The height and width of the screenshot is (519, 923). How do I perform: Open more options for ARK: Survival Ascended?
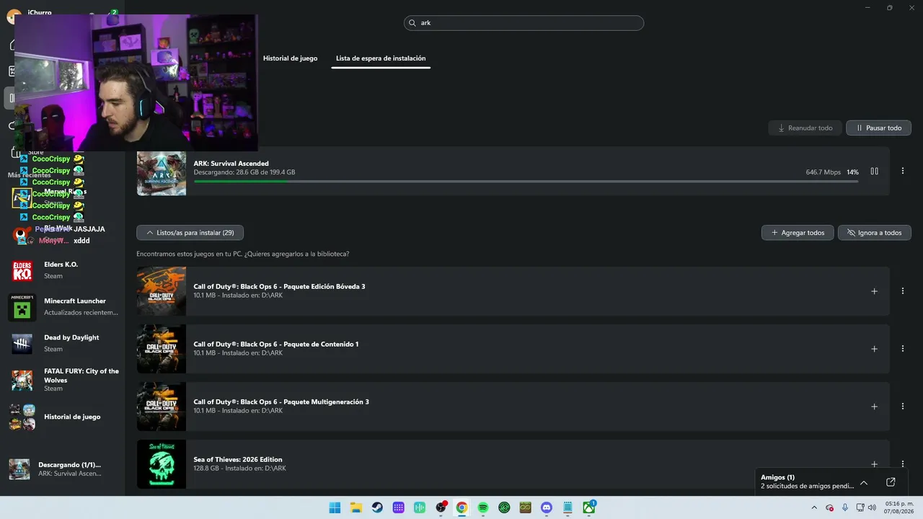(903, 172)
